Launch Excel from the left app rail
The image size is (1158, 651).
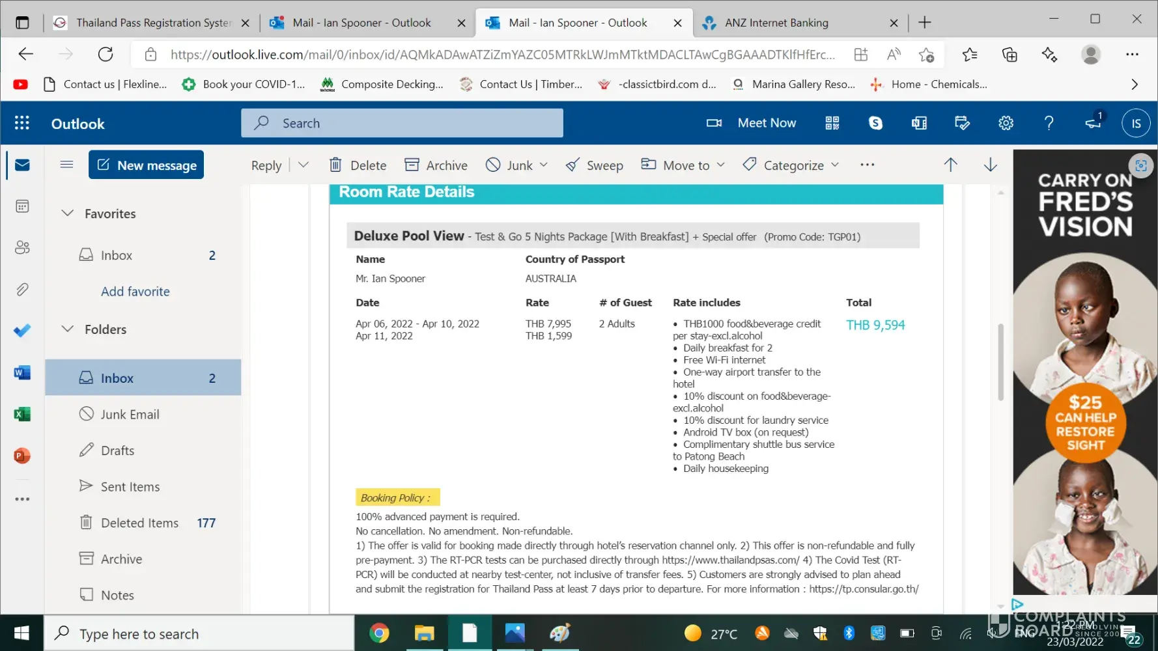tap(22, 414)
